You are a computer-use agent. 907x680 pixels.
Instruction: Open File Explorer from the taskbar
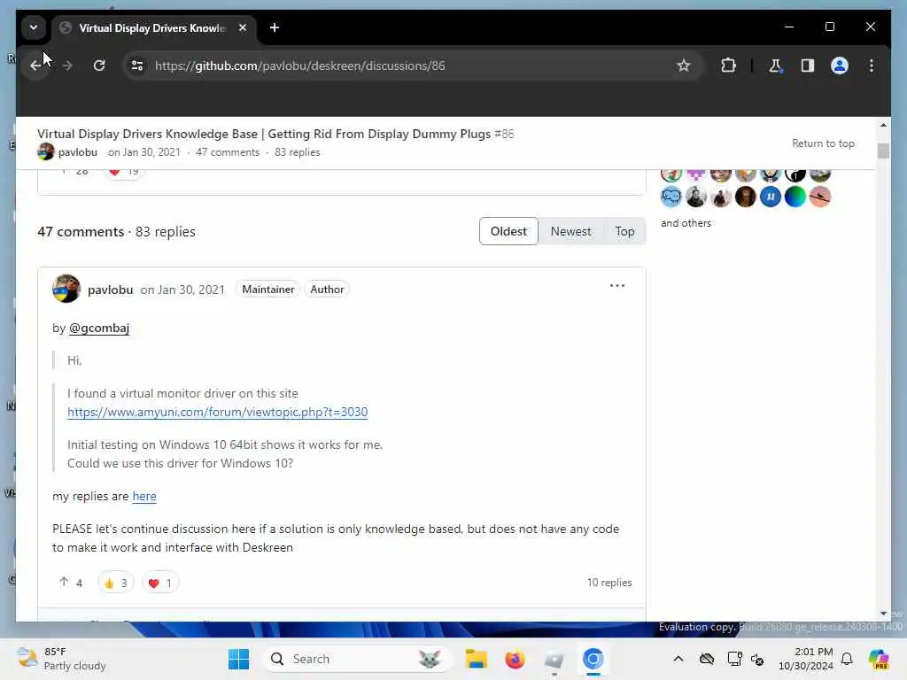(x=476, y=659)
